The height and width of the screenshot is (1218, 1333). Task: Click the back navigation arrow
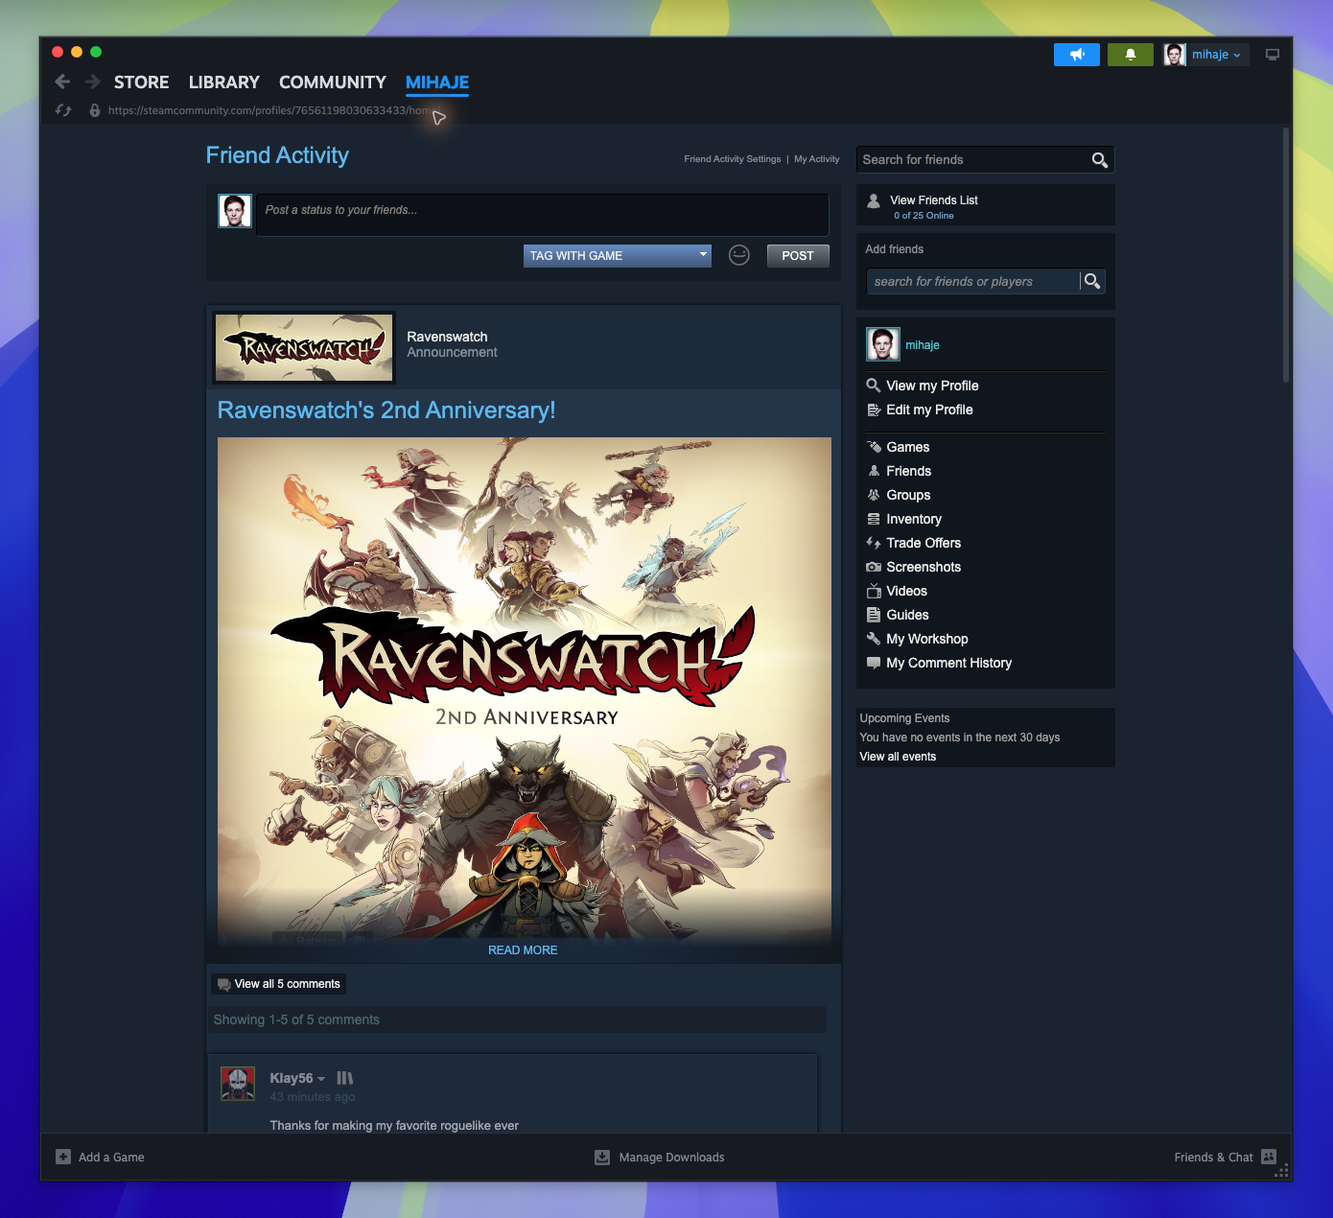[63, 82]
